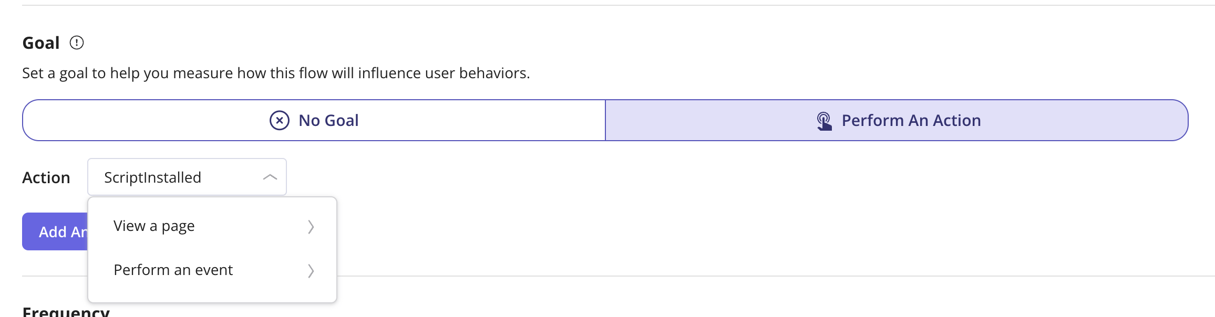The image size is (1215, 317).
Task: Click the Action field label
Action: click(x=46, y=178)
